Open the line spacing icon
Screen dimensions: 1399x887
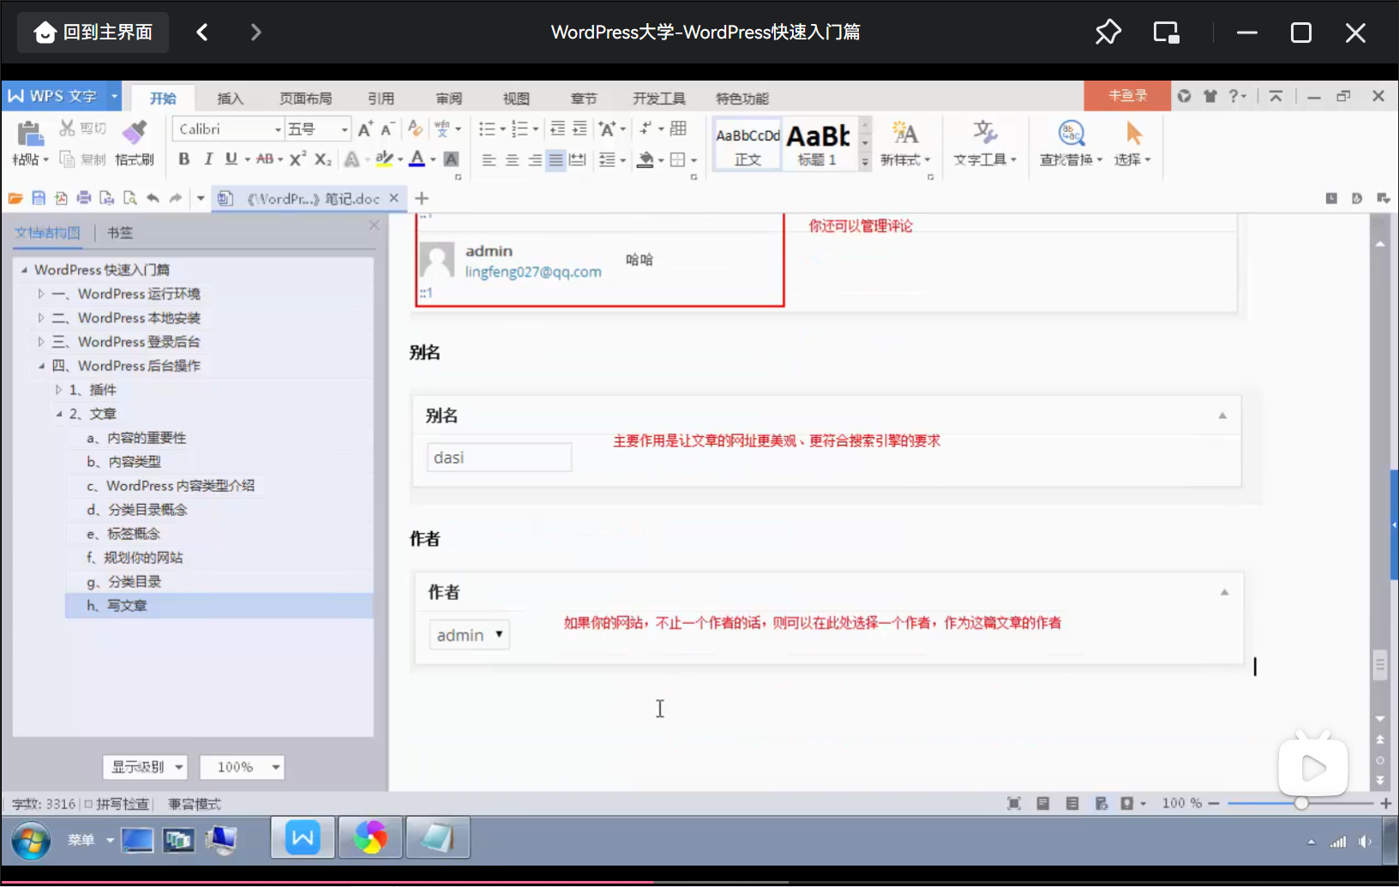[607, 159]
